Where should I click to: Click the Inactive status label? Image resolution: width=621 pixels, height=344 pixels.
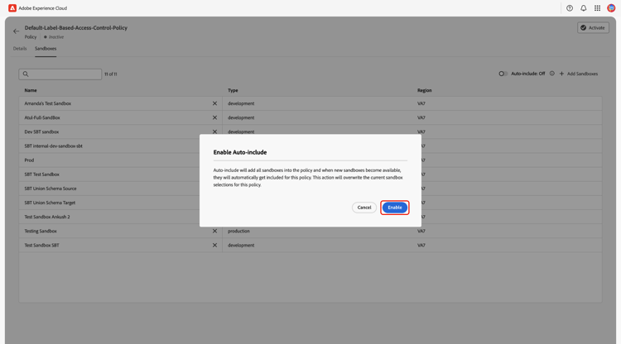[x=56, y=37]
